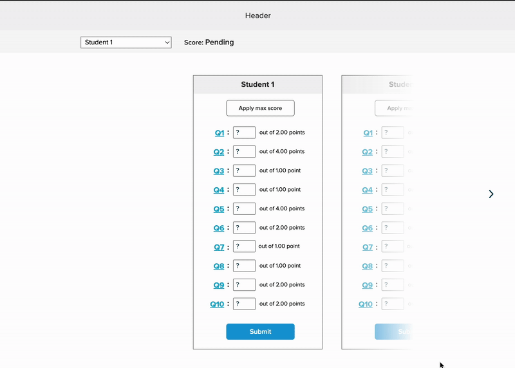The height and width of the screenshot is (368, 515).
Task: Click the next-student chevron arrow
Action: (x=491, y=194)
